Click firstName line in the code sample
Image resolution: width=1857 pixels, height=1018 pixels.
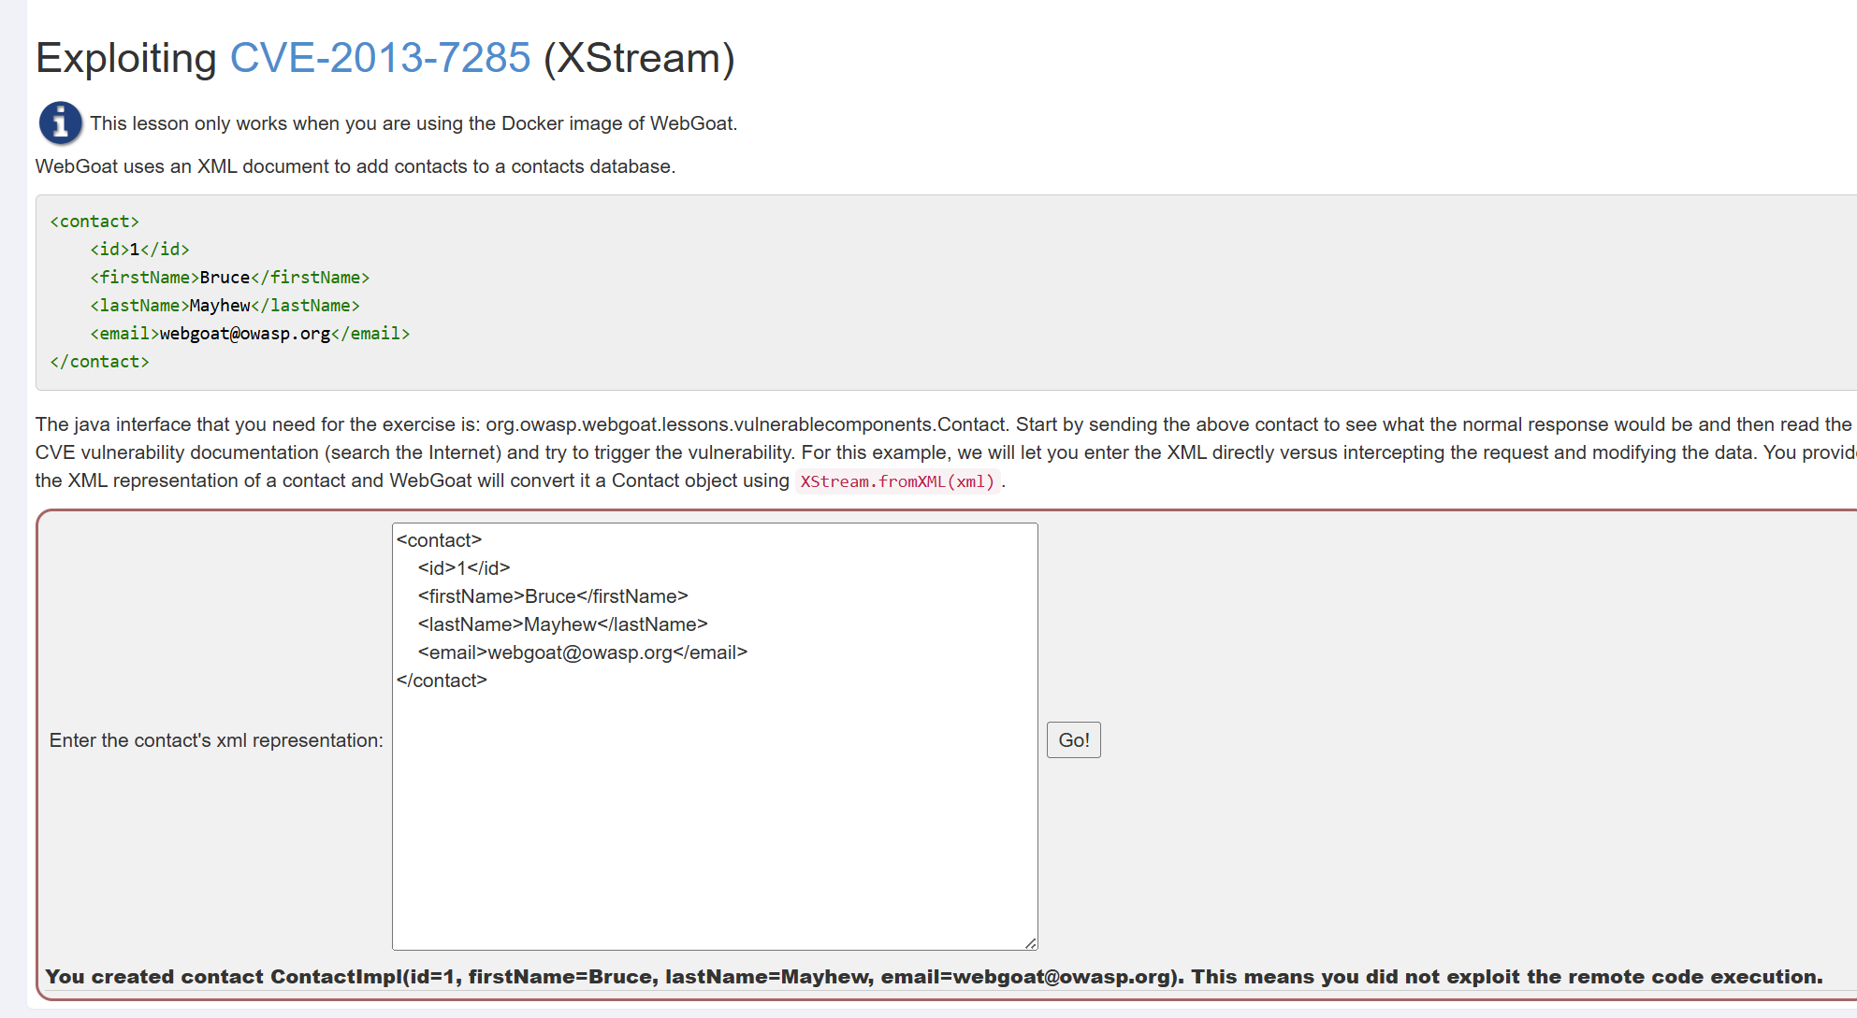229,278
